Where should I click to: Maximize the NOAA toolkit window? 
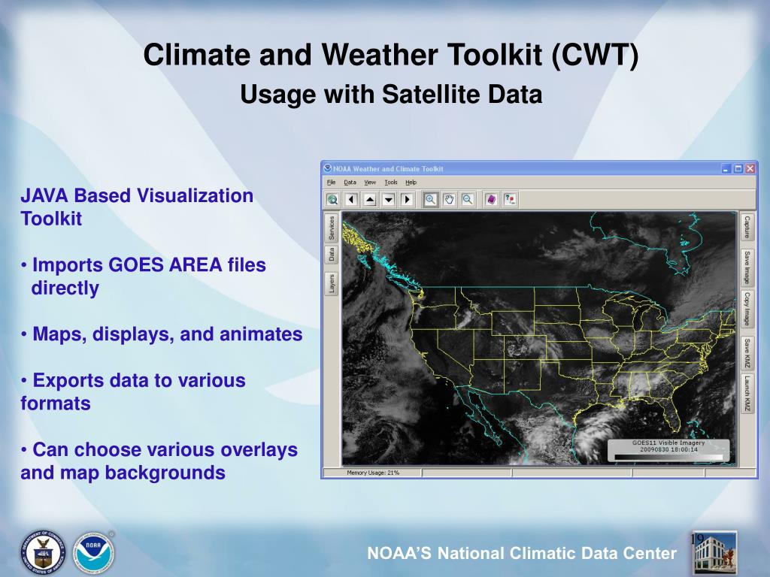(x=738, y=169)
